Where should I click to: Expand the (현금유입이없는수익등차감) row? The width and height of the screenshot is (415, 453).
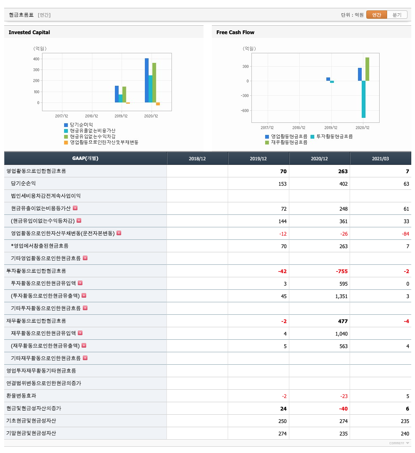(79, 220)
